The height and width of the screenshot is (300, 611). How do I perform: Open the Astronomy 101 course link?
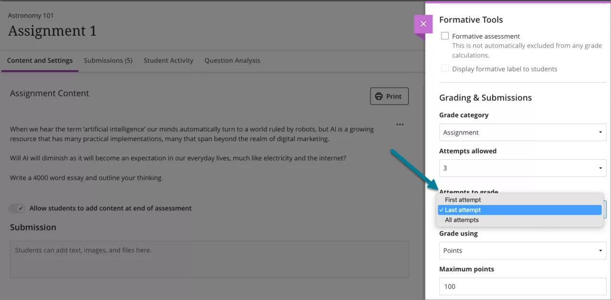pos(31,15)
